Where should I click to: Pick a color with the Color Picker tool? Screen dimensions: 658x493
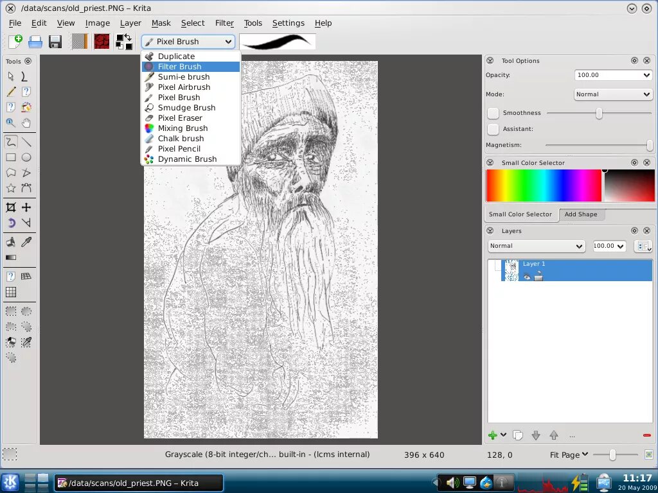point(26,242)
